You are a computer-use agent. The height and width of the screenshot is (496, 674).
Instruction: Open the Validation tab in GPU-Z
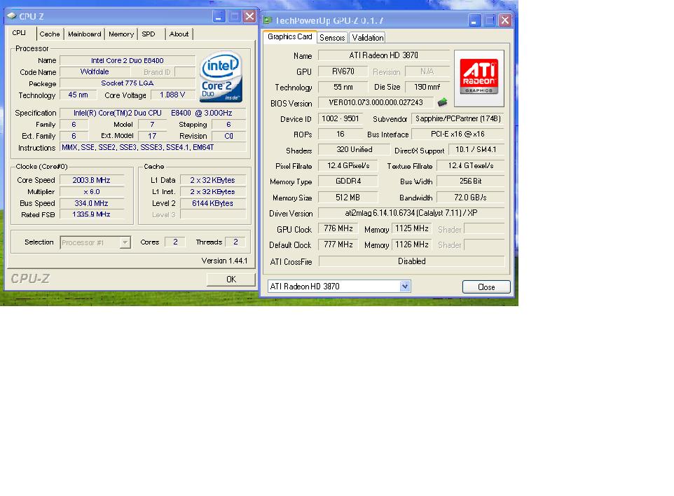pos(368,38)
